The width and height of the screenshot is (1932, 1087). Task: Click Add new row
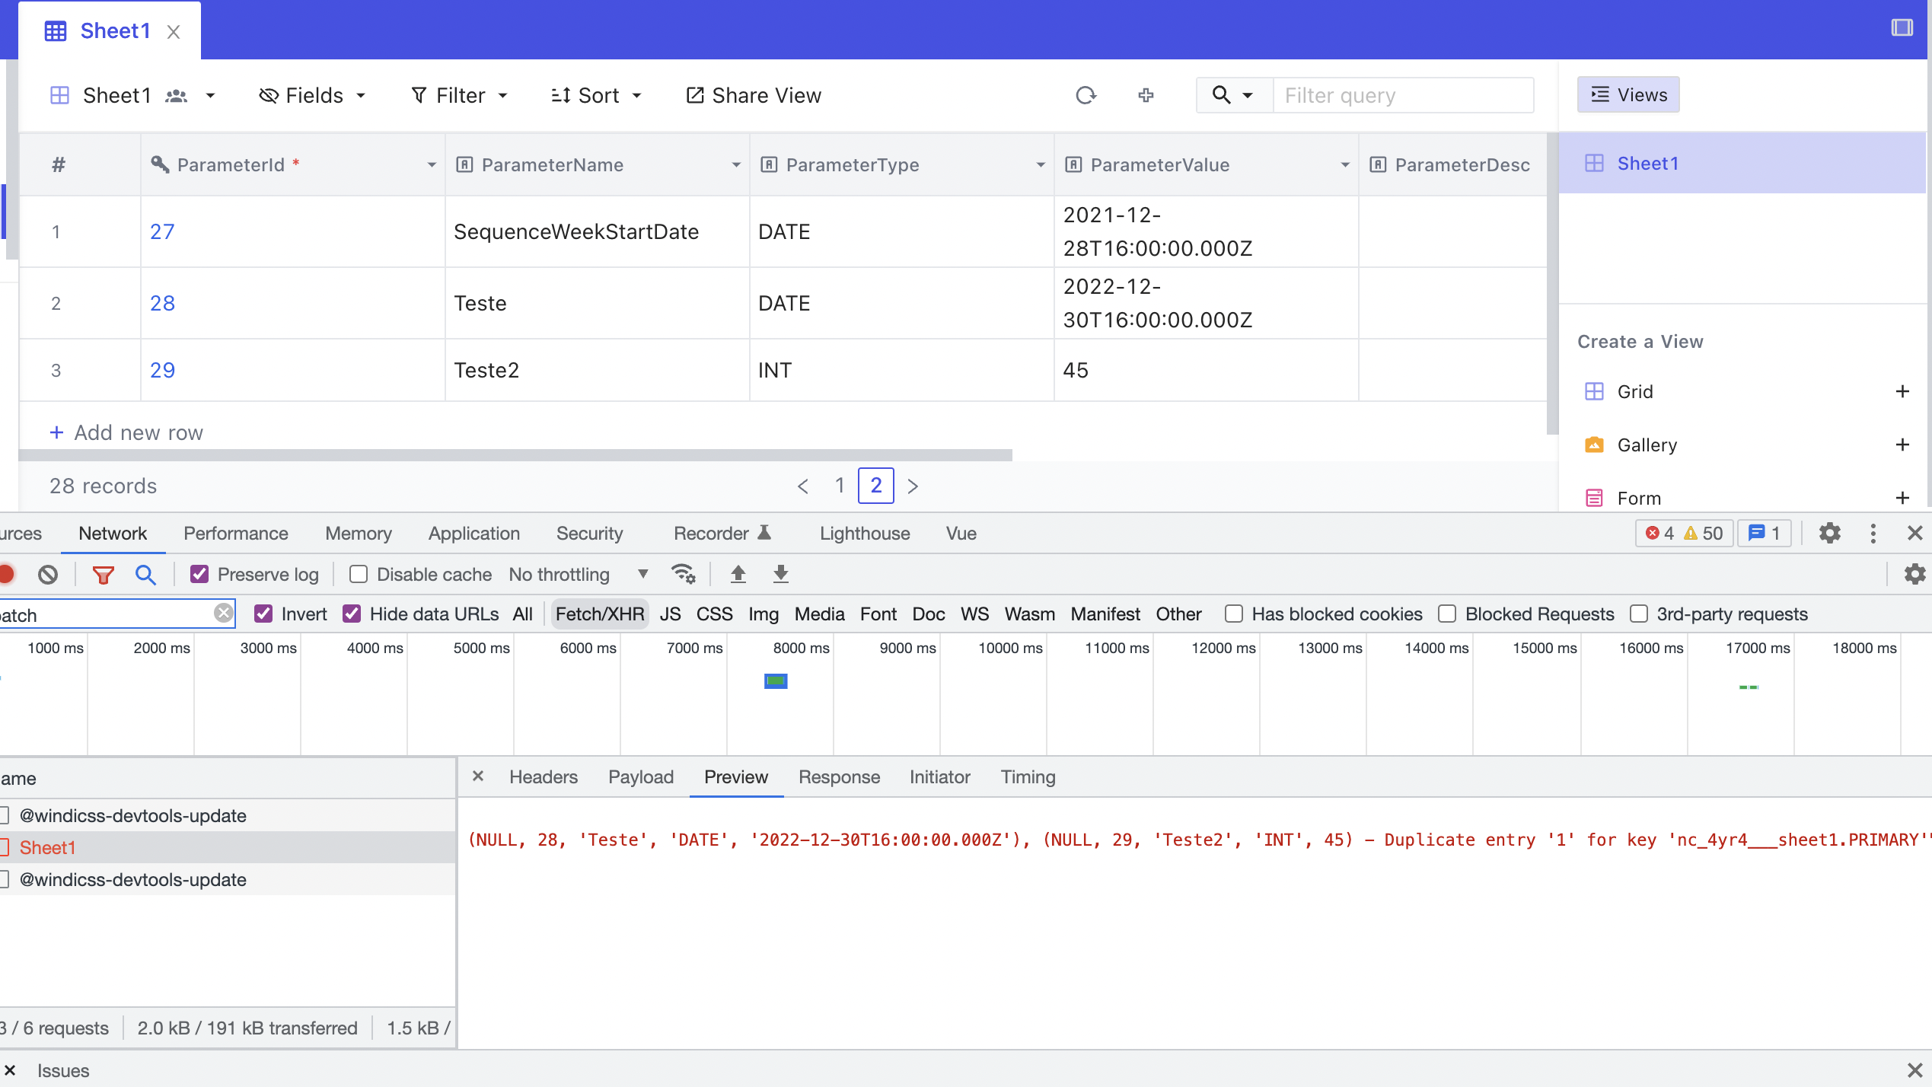coord(125,432)
